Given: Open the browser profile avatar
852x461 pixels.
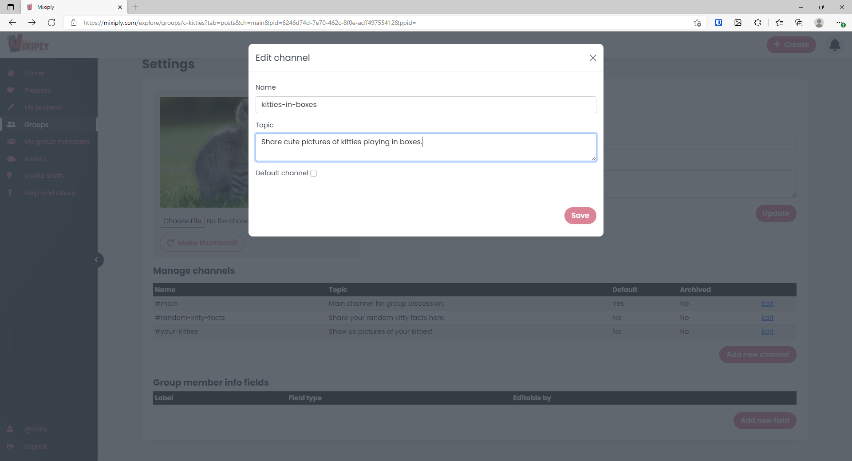Looking at the screenshot, I should point(819,23).
